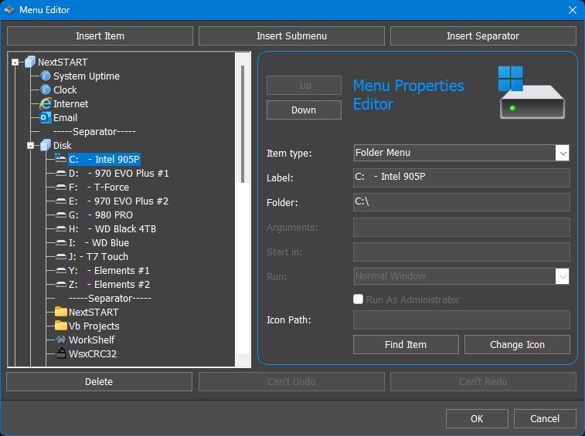585x436 pixels.
Task: Move item Down
Action: coord(304,110)
